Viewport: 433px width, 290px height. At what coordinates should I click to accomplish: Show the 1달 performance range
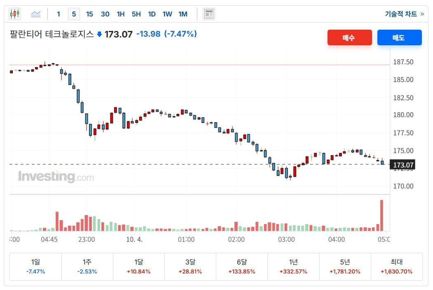click(139, 267)
